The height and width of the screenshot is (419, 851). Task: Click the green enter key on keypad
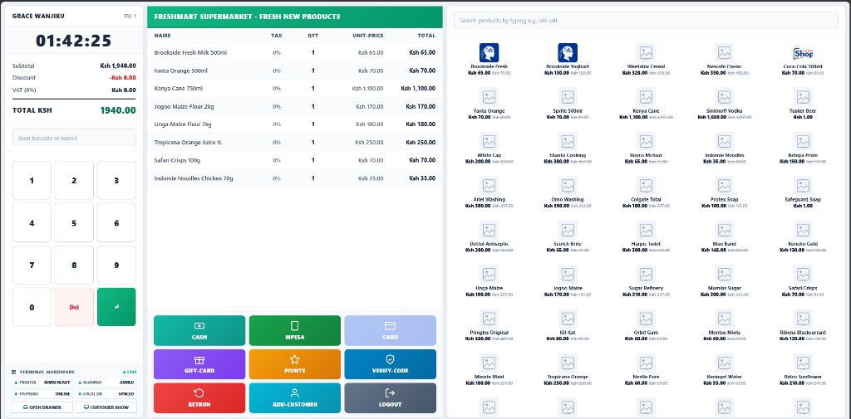(x=116, y=307)
